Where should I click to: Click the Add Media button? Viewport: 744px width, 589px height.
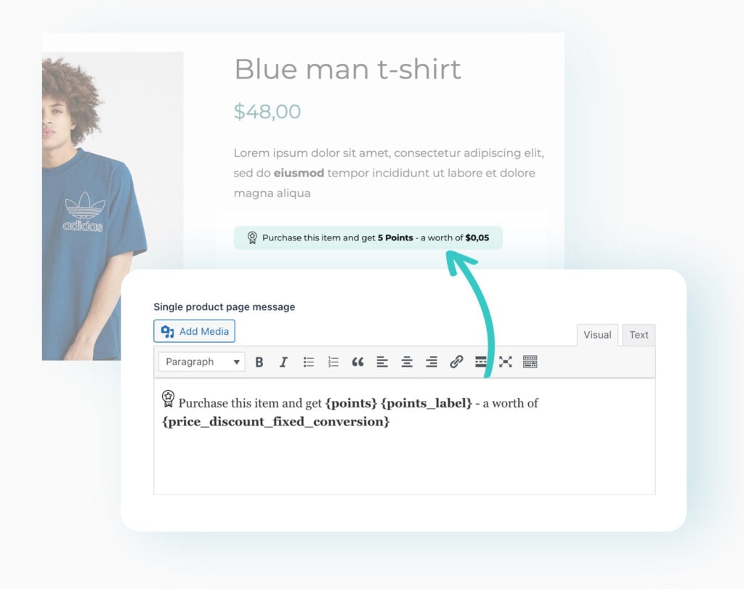194,331
